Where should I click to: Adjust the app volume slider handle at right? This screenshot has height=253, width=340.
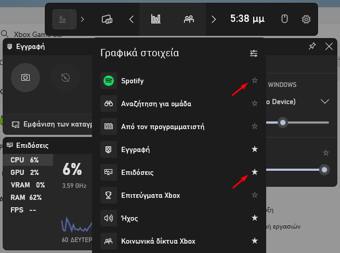324,170
